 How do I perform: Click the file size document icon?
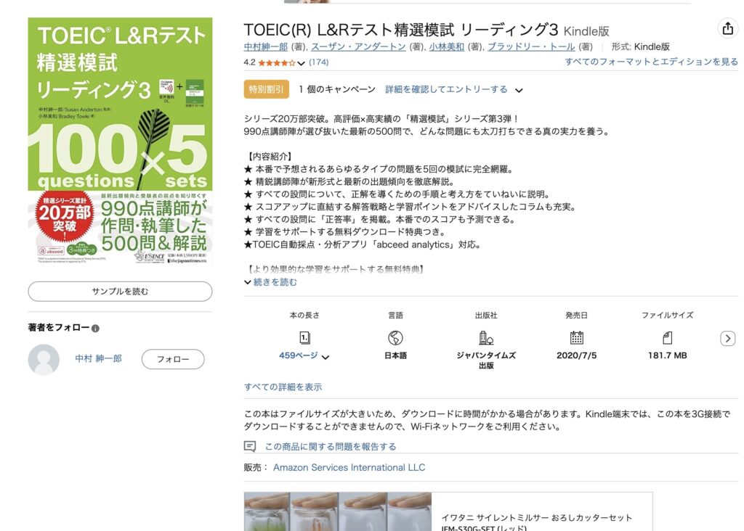click(x=667, y=338)
